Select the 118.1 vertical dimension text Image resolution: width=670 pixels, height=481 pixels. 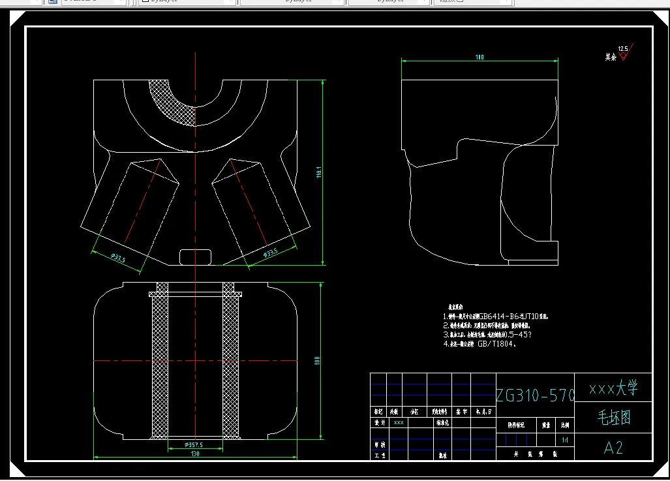point(319,172)
